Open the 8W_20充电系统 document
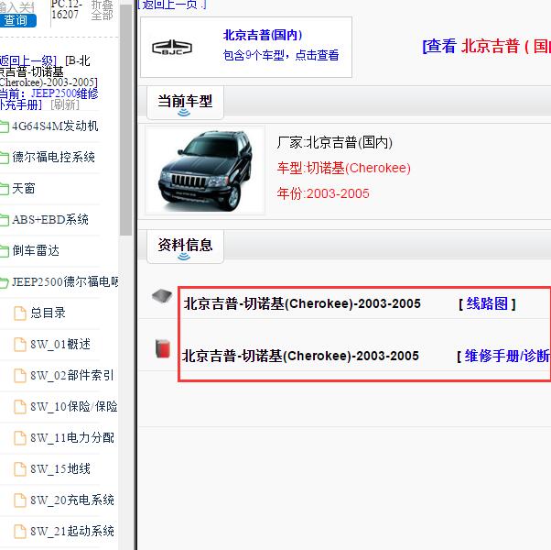 click(72, 500)
